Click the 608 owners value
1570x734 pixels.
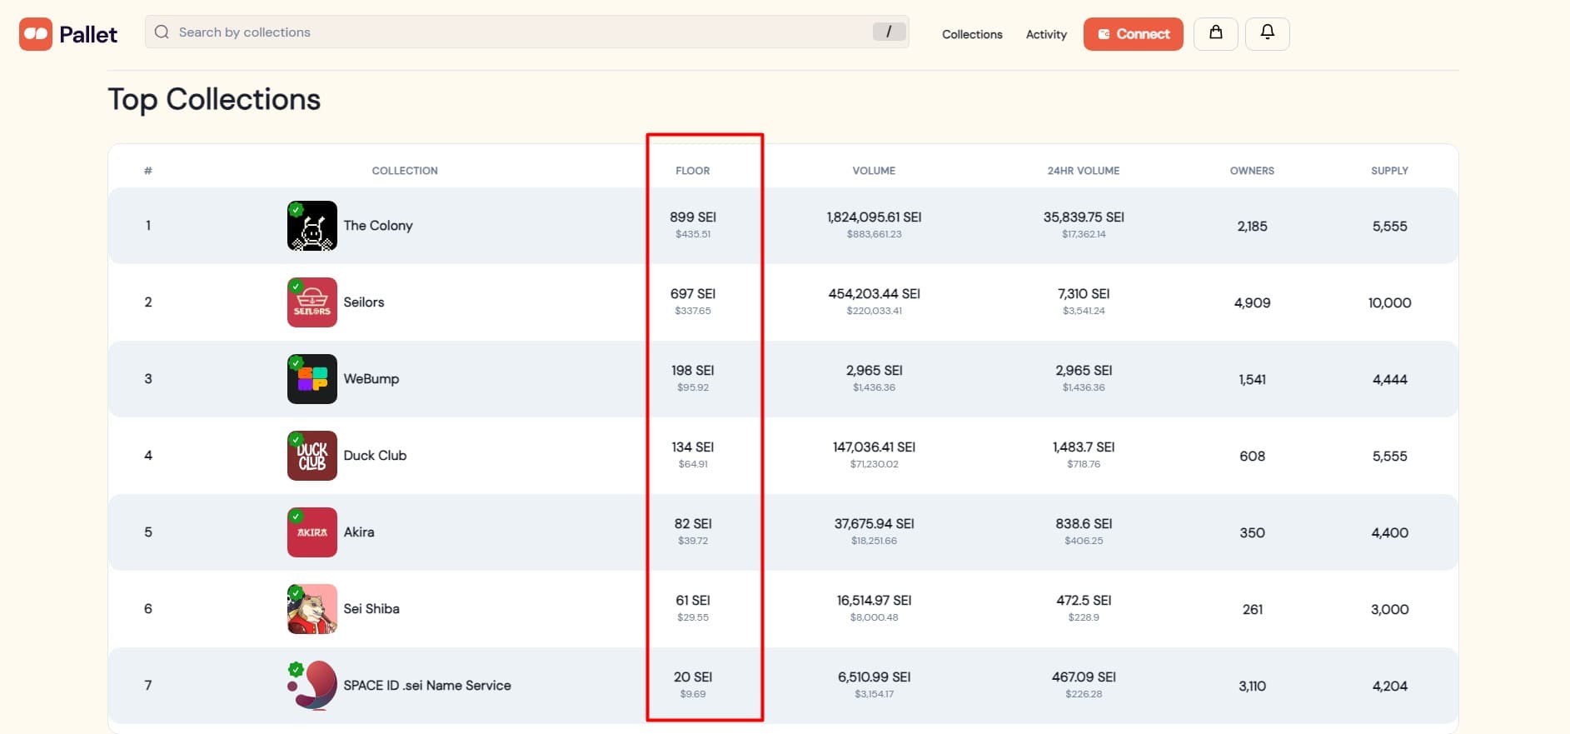click(x=1252, y=457)
